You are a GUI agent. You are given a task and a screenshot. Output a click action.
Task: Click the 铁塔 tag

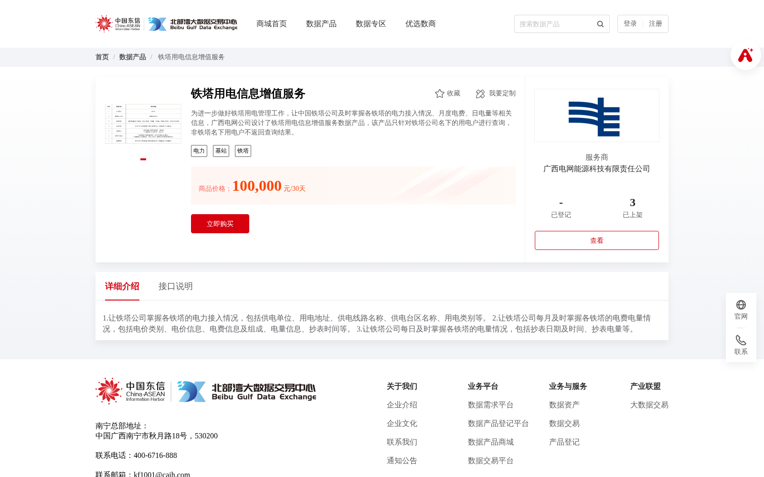coord(243,151)
